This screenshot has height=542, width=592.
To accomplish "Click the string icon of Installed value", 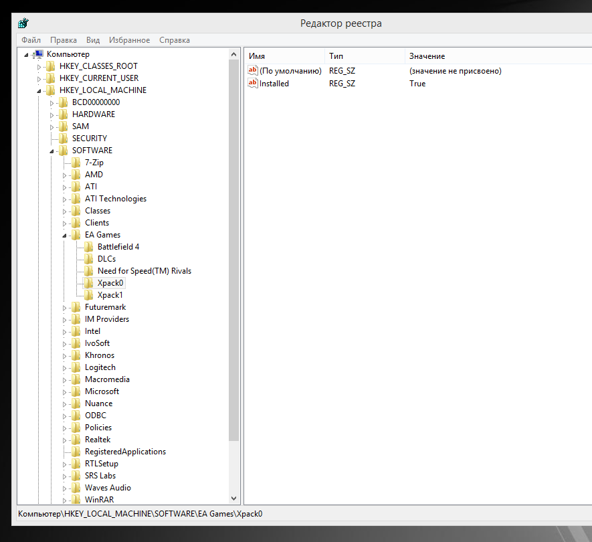I will [253, 83].
